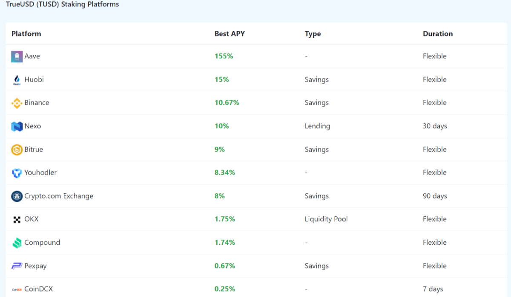Sort table by Platform column header
Image resolution: width=511 pixels, height=297 pixels.
coord(26,34)
